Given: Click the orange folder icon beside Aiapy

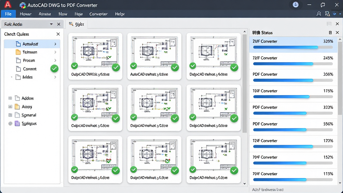Looking at the screenshot, I should (17, 107).
